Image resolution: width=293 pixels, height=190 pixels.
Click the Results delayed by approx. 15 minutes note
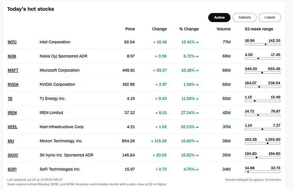click(253, 180)
